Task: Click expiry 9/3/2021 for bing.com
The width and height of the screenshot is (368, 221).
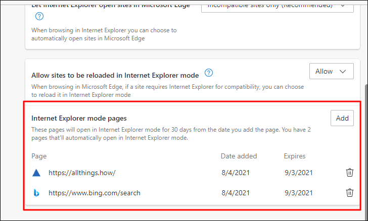Action: [299, 193]
